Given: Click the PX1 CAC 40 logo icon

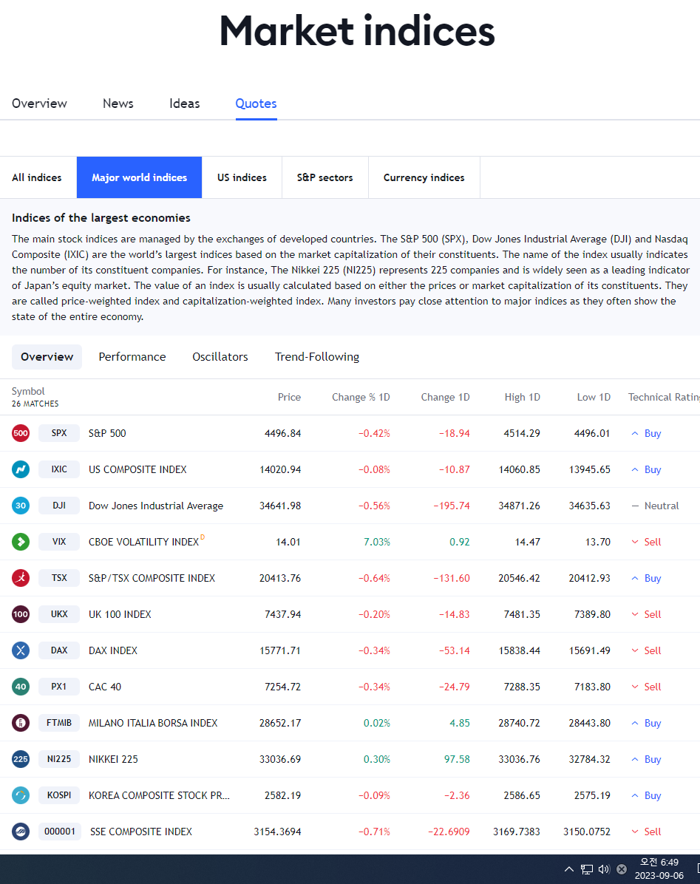Looking at the screenshot, I should point(21,687).
